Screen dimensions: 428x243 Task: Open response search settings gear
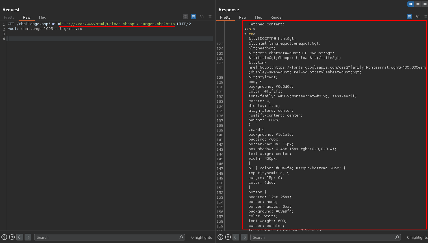click(x=228, y=237)
